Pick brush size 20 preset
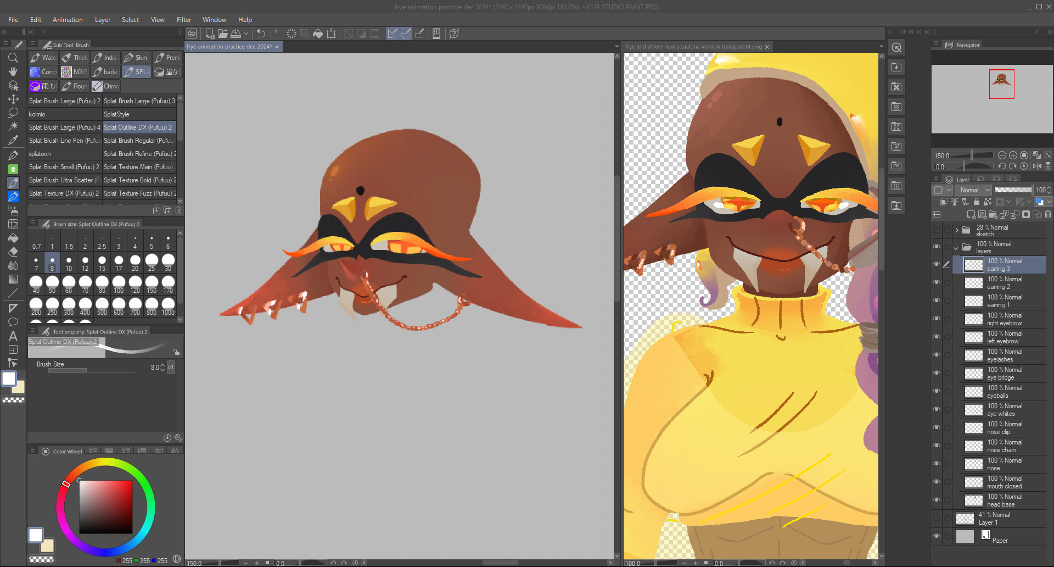This screenshot has width=1054, height=567. 135,263
